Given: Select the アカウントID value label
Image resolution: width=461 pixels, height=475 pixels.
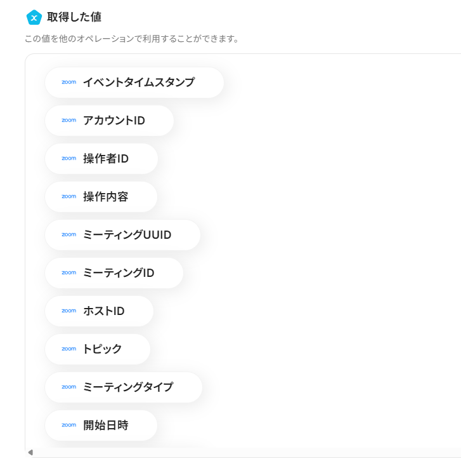Looking at the screenshot, I should pyautogui.click(x=114, y=121).
